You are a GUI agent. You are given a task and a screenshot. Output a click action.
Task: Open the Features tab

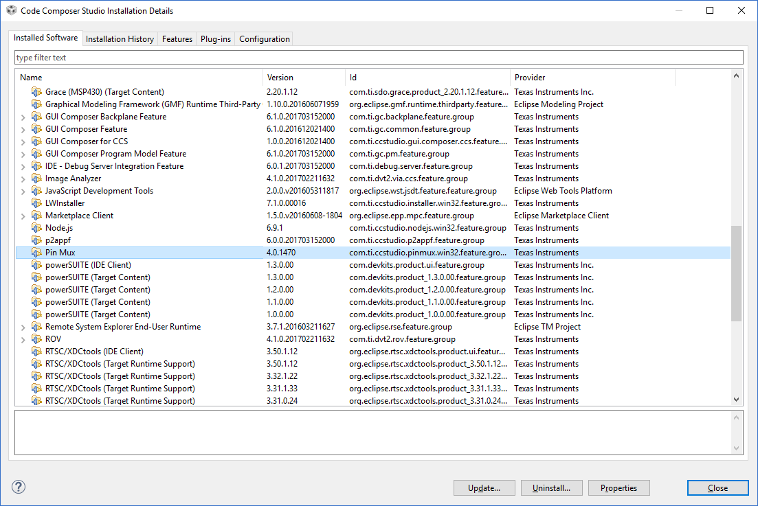pyautogui.click(x=177, y=39)
